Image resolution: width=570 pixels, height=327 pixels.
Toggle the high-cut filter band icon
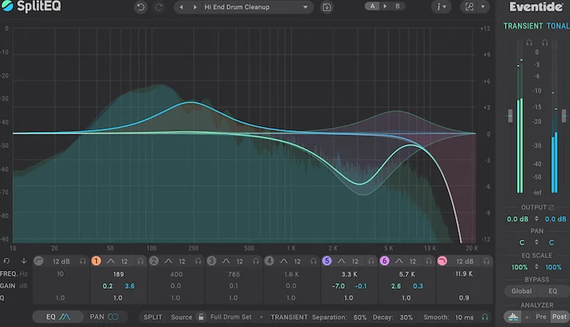pyautogui.click(x=442, y=261)
